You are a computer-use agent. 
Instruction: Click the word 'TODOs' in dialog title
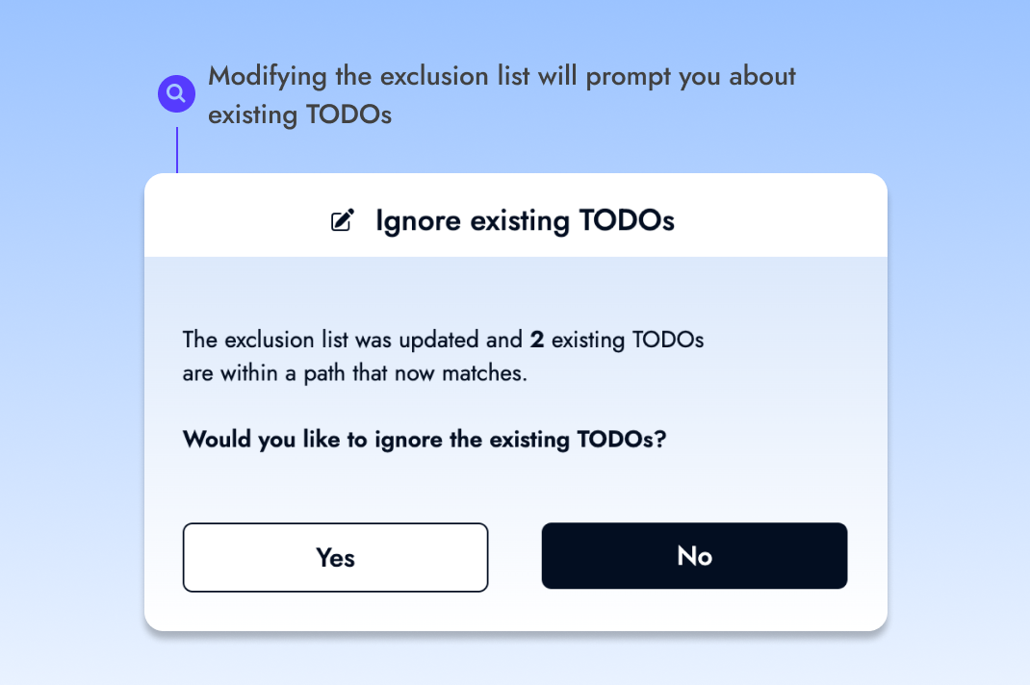[627, 220]
